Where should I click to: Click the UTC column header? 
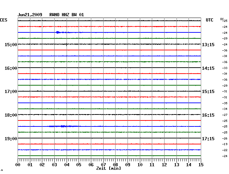209,20
